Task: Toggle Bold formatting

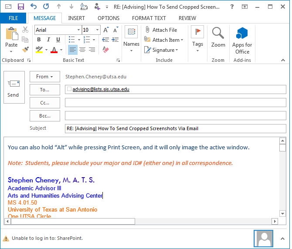Action: (x=39, y=40)
